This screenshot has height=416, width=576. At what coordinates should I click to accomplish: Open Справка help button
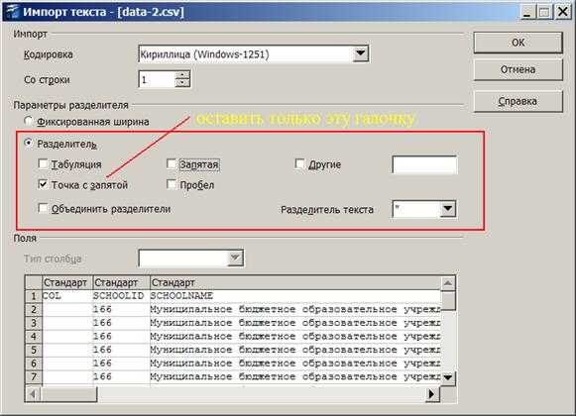[x=518, y=101]
